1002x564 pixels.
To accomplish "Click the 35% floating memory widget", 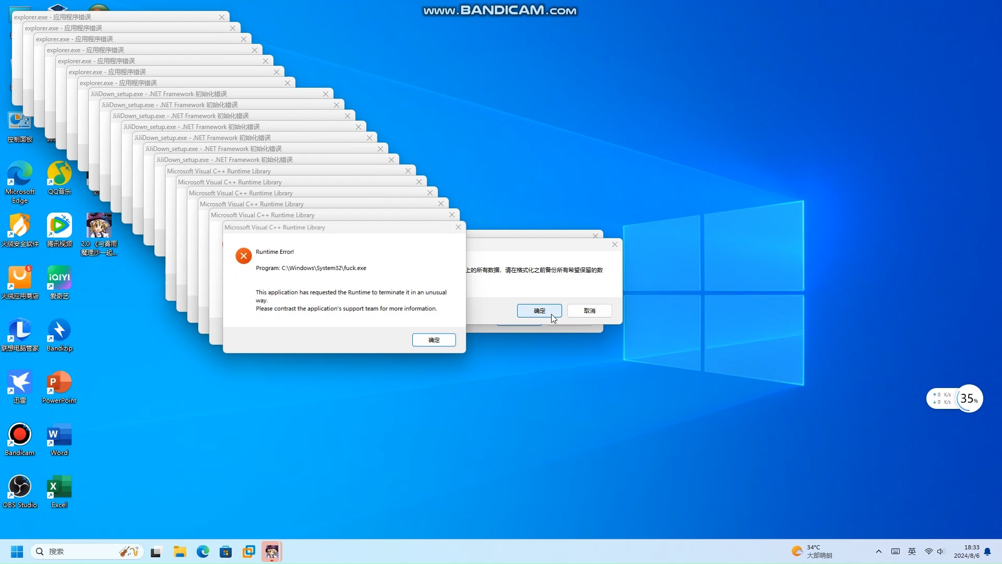I will pos(969,398).
